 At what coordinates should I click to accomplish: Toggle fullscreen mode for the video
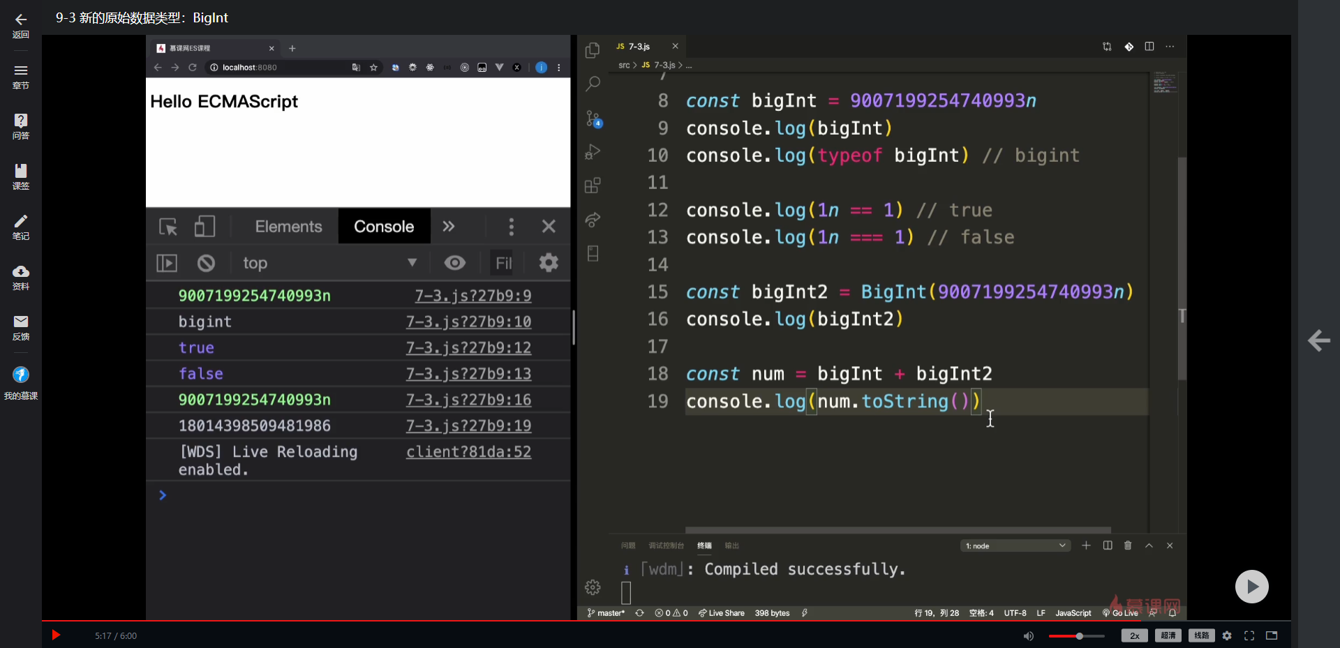[1249, 635]
